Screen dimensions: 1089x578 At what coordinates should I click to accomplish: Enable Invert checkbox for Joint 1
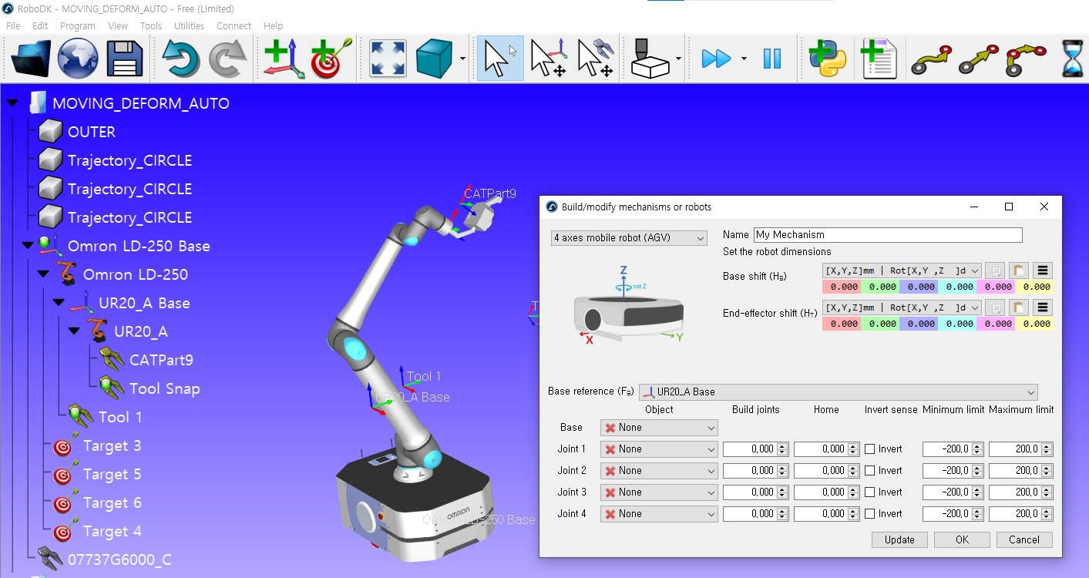[x=869, y=449]
